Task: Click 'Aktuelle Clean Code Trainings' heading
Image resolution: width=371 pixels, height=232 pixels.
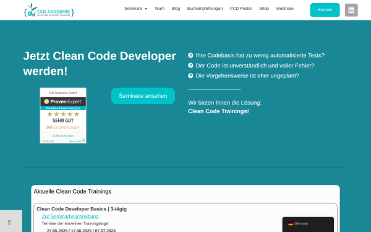Action: pos(72,192)
